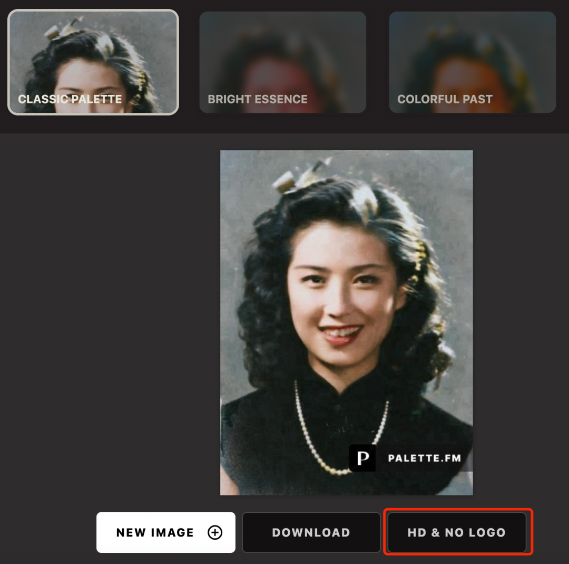Click the "HD" text in the red-outlined button

click(x=417, y=533)
